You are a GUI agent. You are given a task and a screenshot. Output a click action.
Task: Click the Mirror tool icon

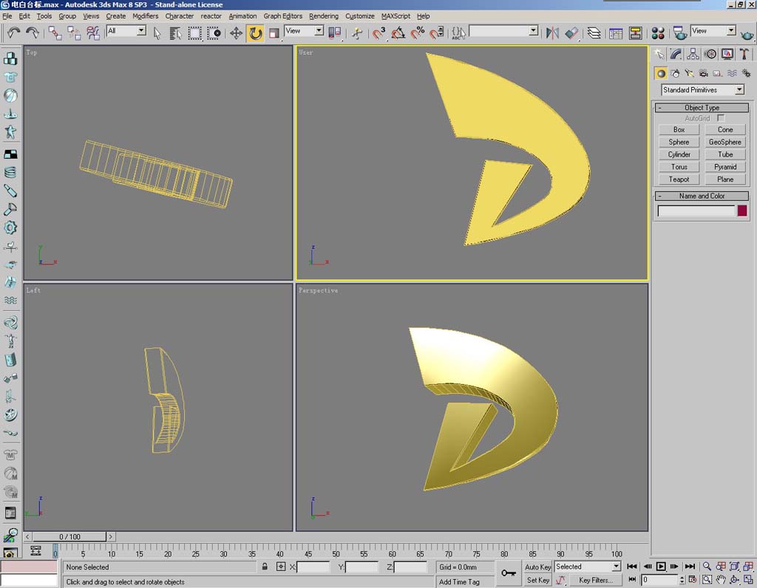point(551,33)
